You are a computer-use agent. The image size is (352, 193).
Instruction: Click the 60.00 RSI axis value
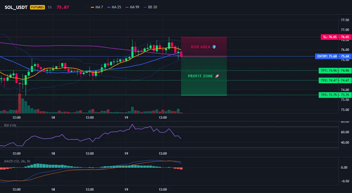(x=345, y=132)
